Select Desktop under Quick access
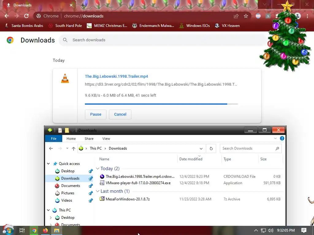This screenshot has width=314, height=235. (x=68, y=171)
